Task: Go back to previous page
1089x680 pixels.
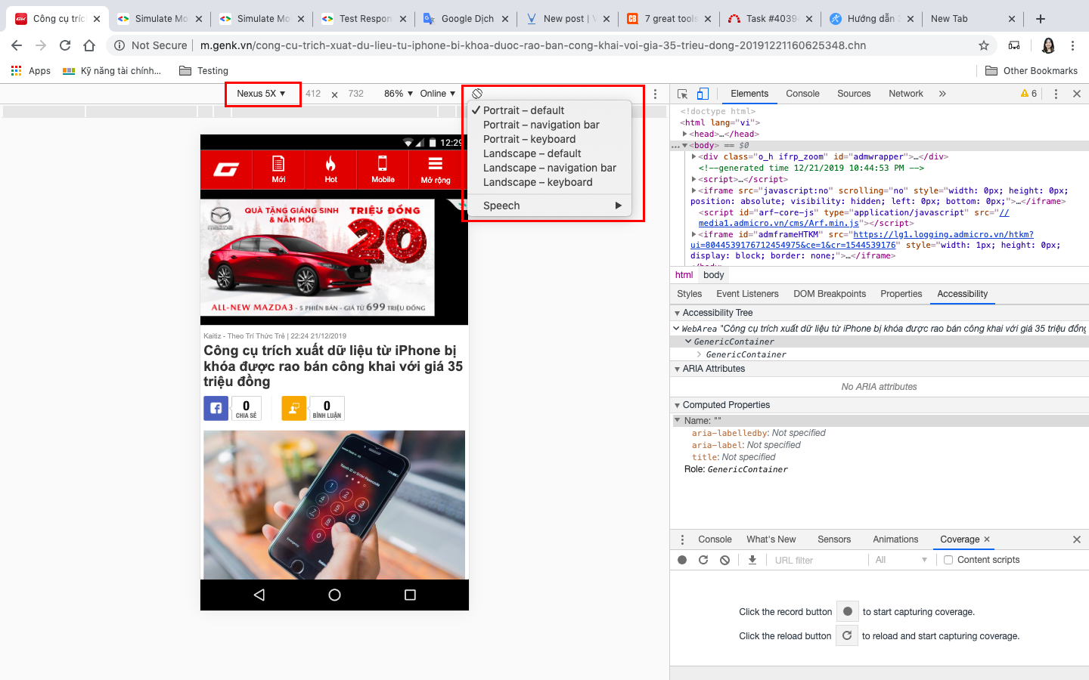Action: (x=17, y=45)
